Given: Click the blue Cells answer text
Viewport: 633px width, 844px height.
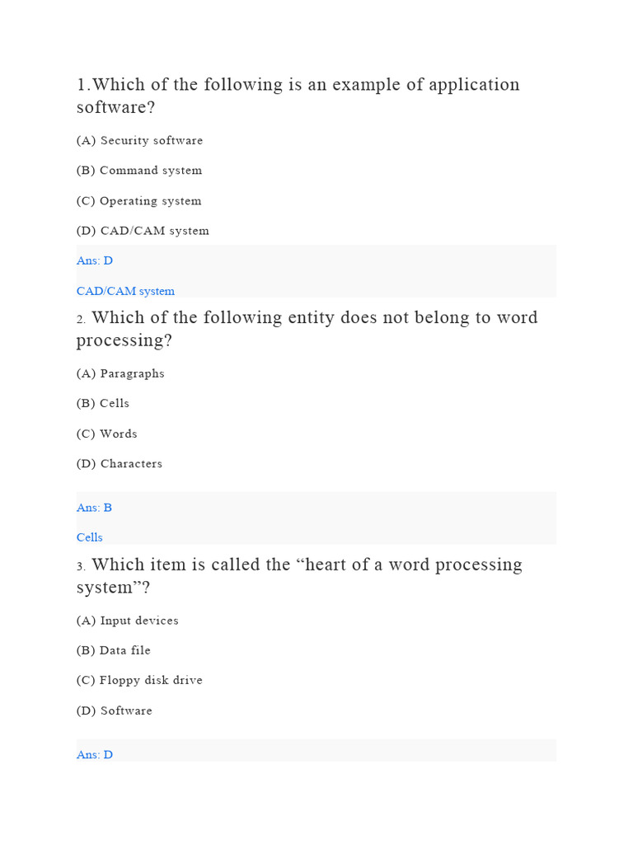Looking at the screenshot, I should pyautogui.click(x=90, y=537).
